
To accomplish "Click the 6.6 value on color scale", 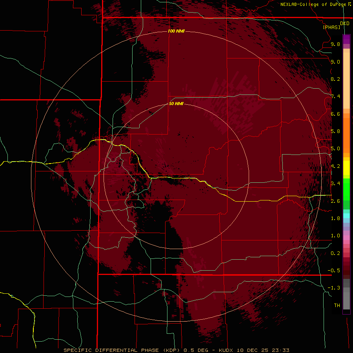I will tap(335, 114).
